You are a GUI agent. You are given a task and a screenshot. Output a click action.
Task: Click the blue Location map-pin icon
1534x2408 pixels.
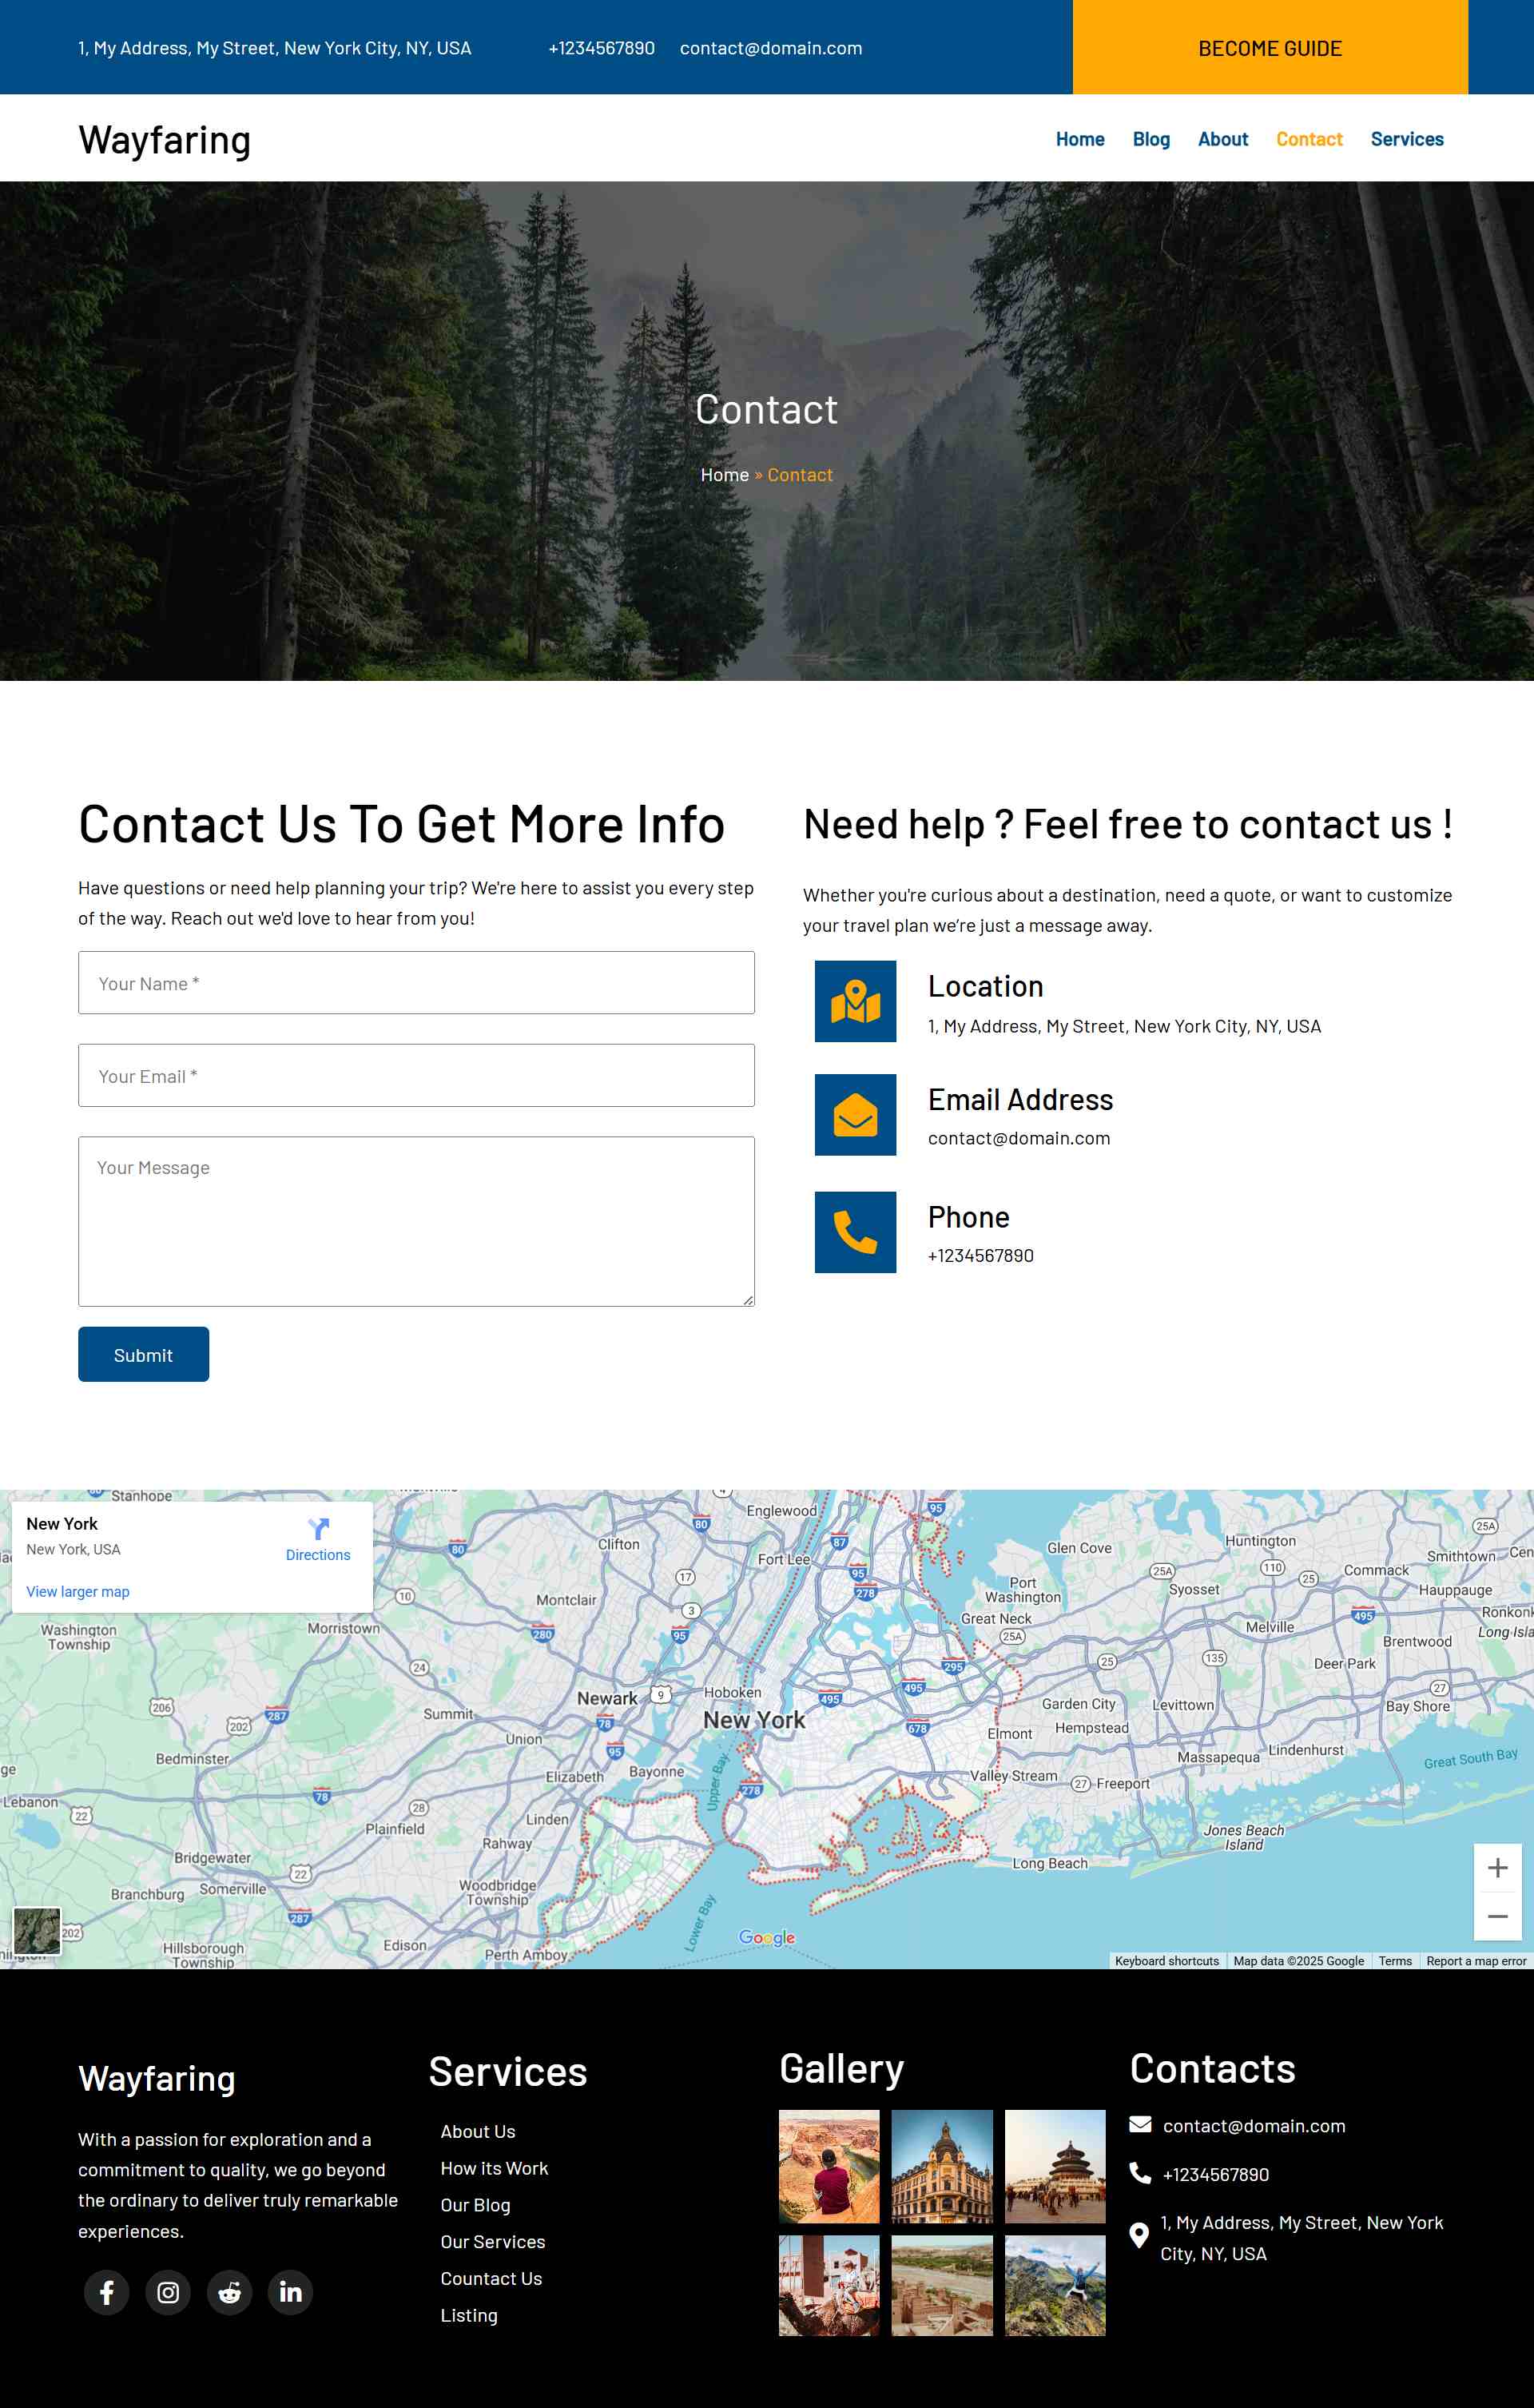pos(855,1001)
